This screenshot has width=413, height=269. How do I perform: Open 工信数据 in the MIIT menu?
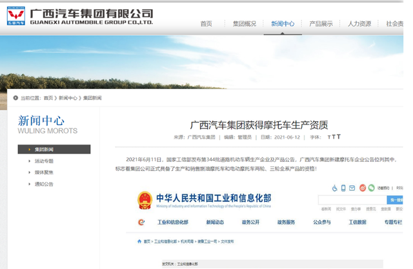[x=358, y=222]
